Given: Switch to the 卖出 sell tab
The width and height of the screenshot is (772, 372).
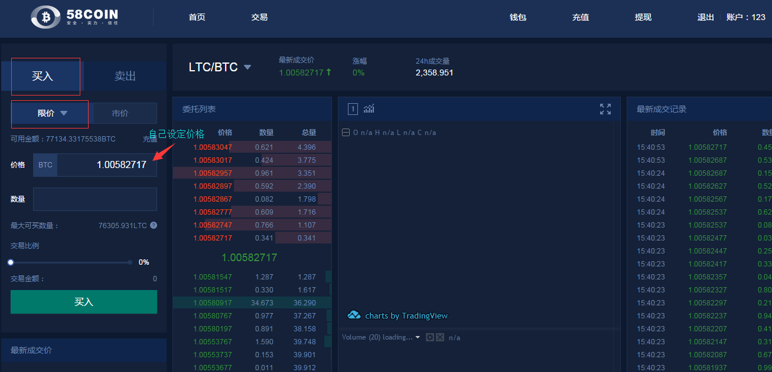Looking at the screenshot, I should pyautogui.click(x=125, y=76).
